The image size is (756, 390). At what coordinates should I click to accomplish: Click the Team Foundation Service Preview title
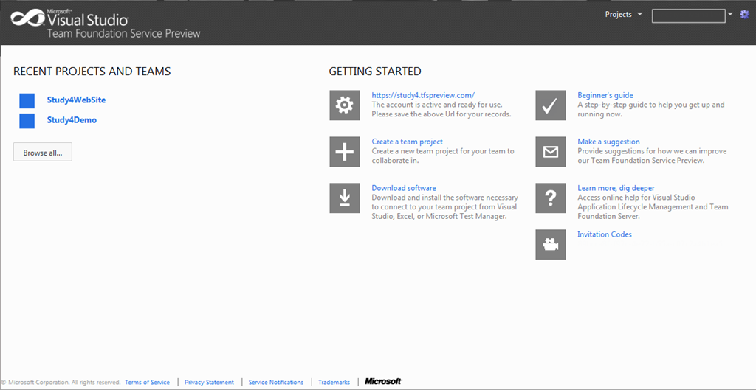coord(123,34)
